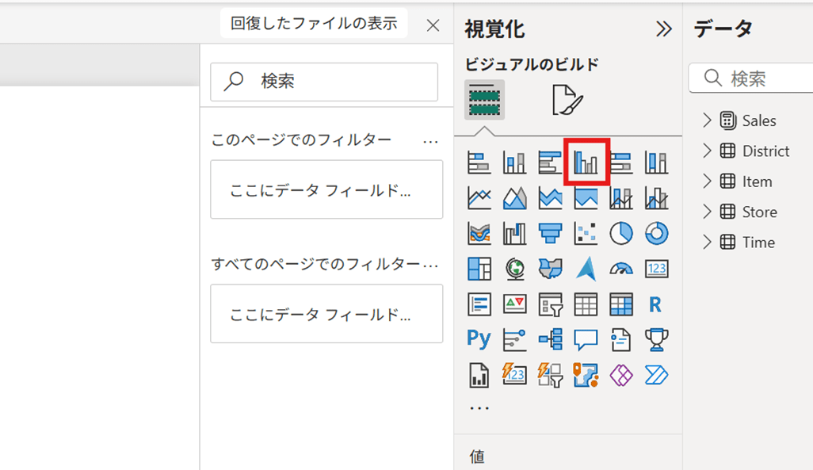Insert the R script visual
813x470 pixels.
point(655,304)
